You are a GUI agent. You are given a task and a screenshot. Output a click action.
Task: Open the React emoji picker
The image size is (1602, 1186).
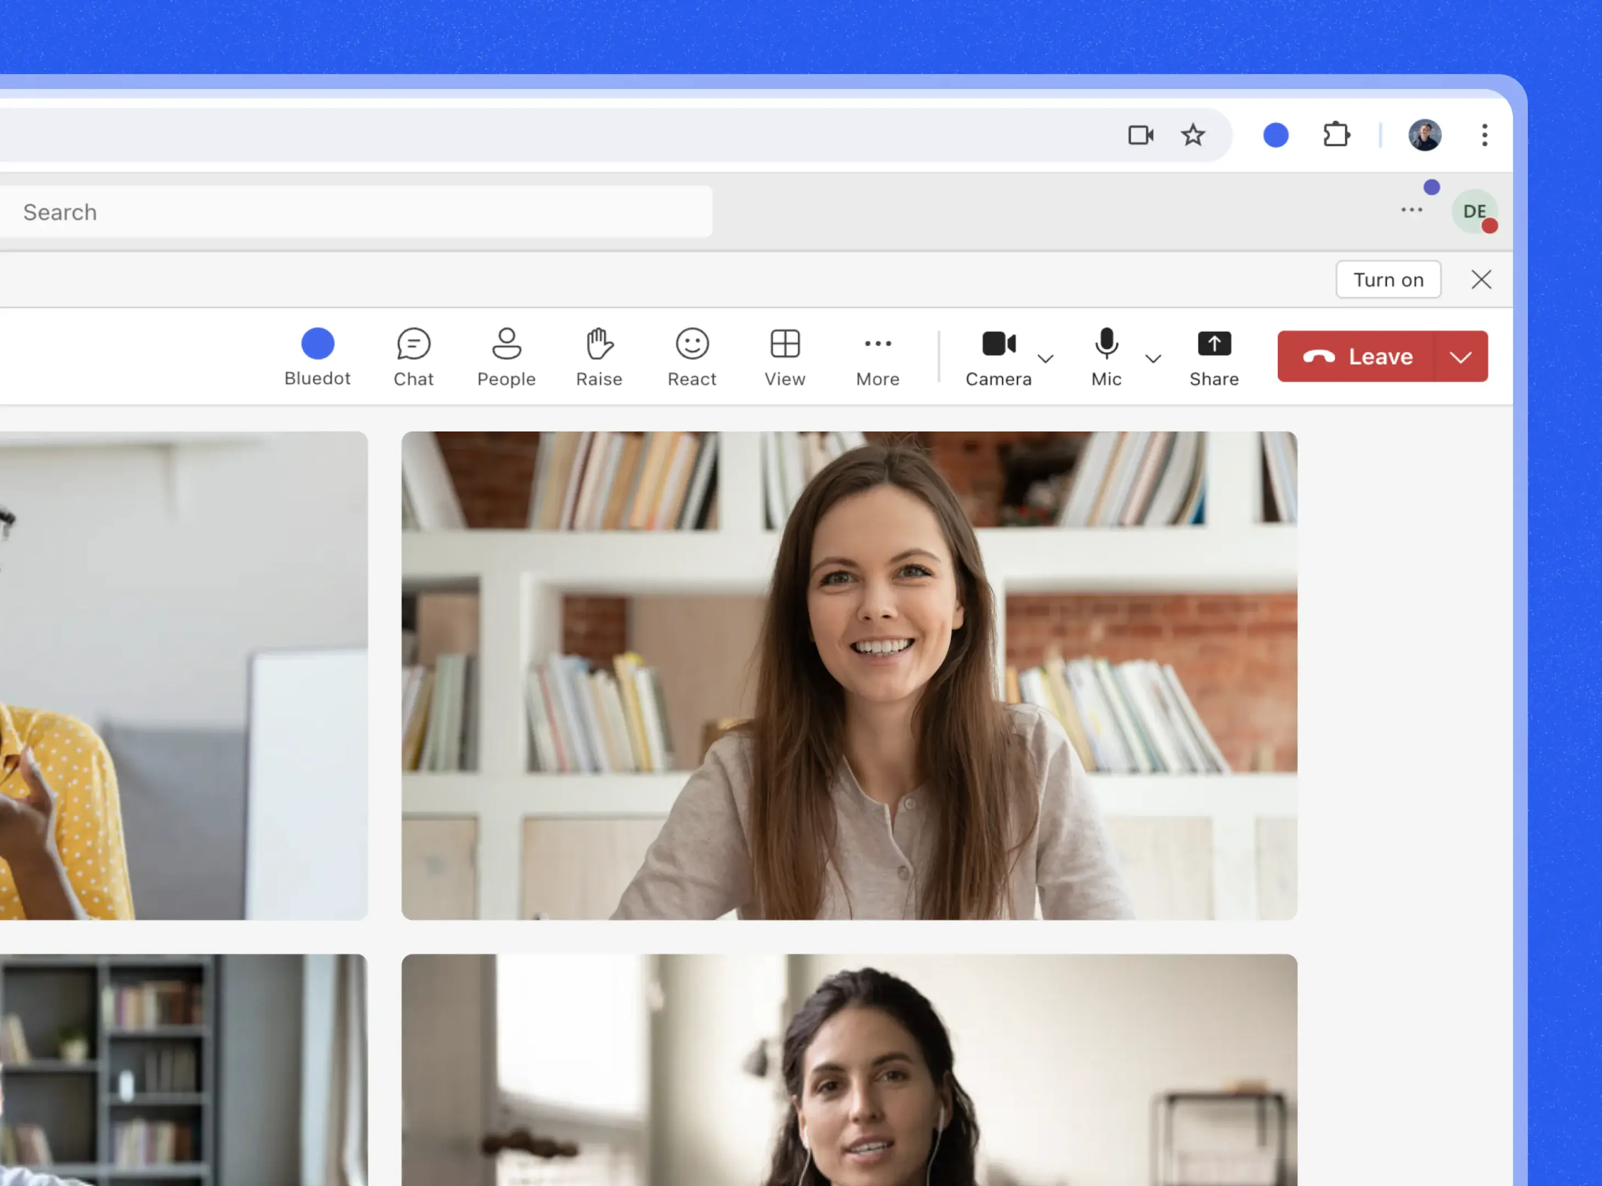[x=692, y=357]
